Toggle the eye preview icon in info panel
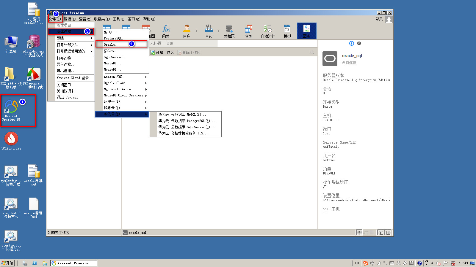Screen dimensions: 476x267 pyautogui.click(x=359, y=43)
